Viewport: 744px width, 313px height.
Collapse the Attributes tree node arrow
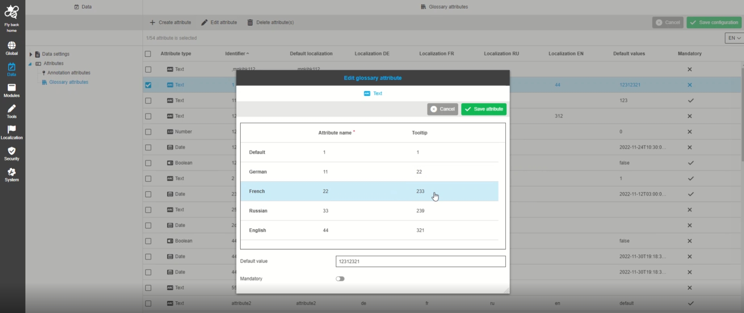(x=30, y=64)
